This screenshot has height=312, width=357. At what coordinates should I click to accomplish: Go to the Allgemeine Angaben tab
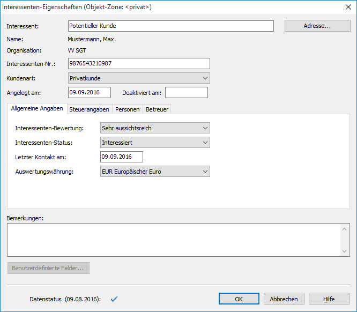point(37,109)
